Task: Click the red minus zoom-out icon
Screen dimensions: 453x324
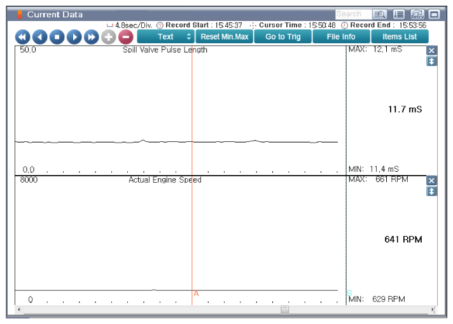Action: click(x=125, y=37)
